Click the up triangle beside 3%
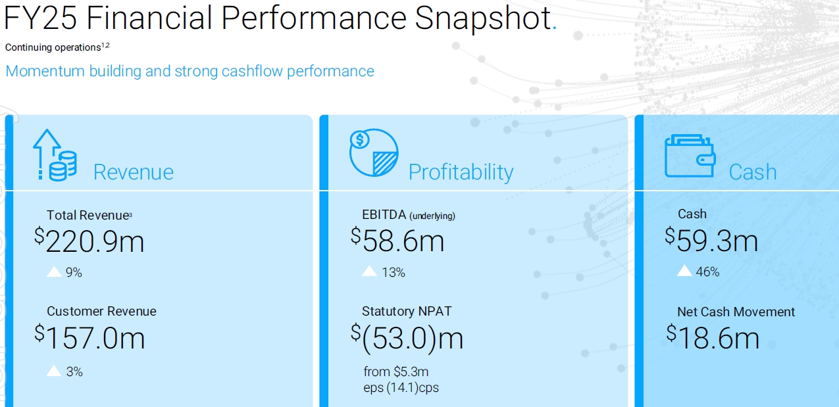Image resolution: width=839 pixels, height=407 pixels. (54, 371)
